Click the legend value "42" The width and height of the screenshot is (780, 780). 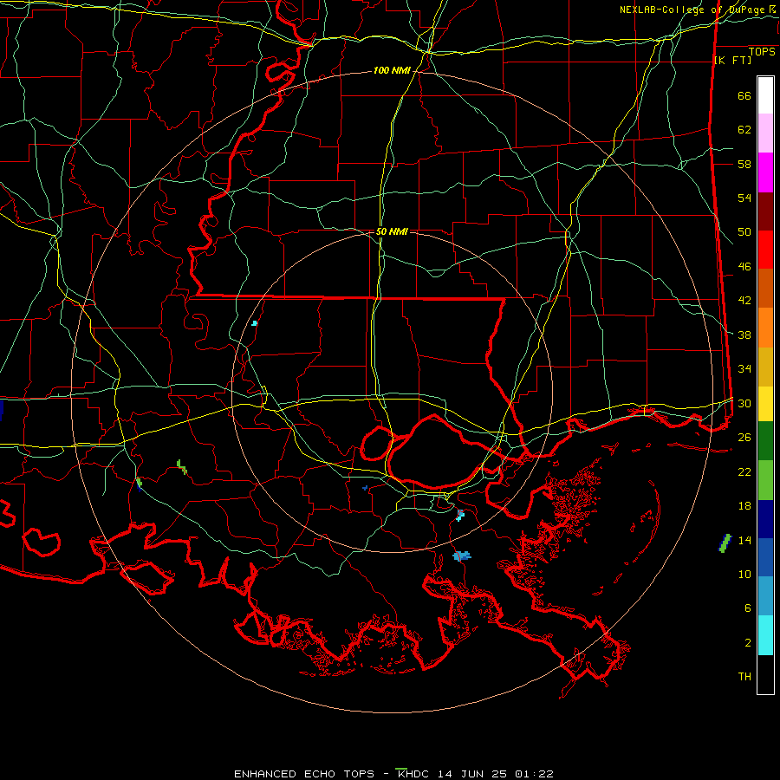pos(744,301)
